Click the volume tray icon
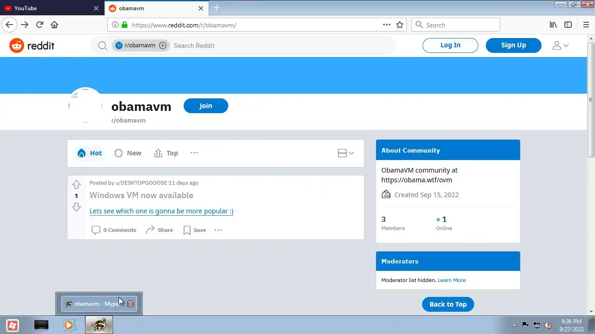Viewport: 595px width, 334px height. [548, 325]
